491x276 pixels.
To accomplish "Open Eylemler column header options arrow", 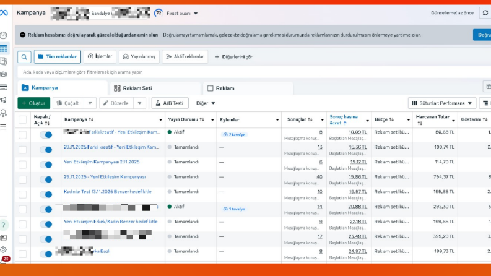I will click(277, 120).
